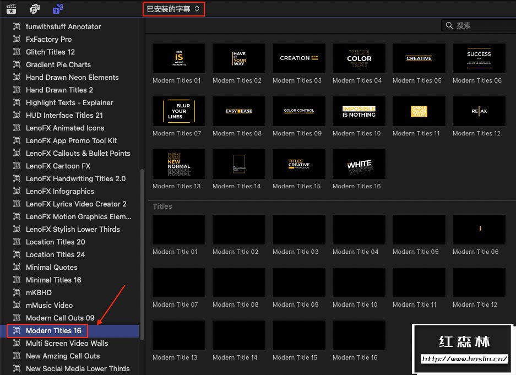This screenshot has width=516, height=375.
Task: Select Modern Titles 11 thumbnail
Action: [x=419, y=111]
